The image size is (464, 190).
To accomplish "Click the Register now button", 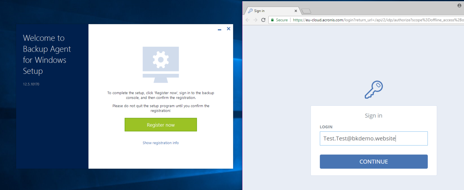I will (x=161, y=125).
